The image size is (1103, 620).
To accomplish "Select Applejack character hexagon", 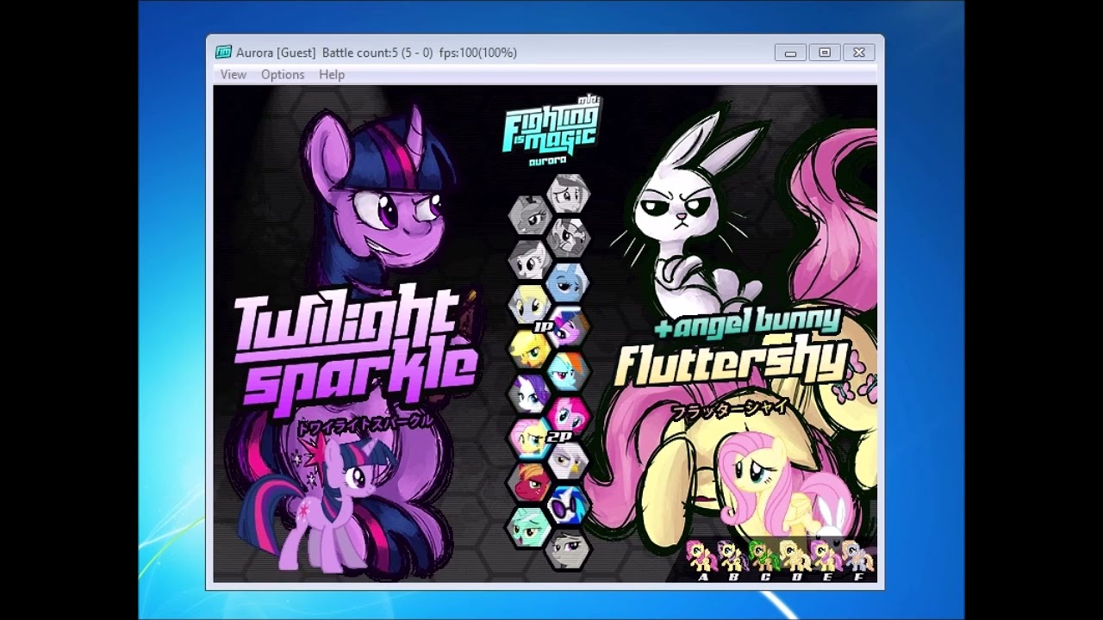I will pos(529,349).
